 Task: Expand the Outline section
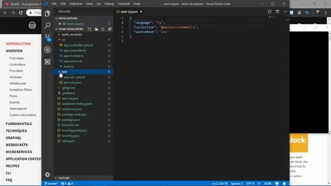pos(56,178)
